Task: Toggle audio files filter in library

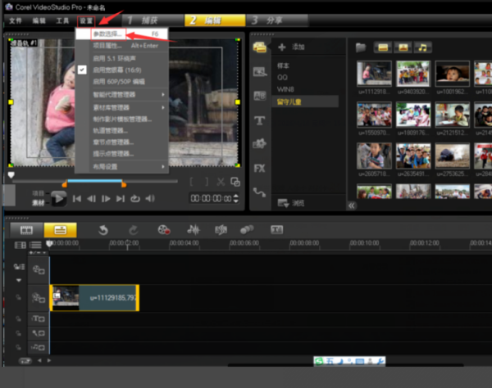Action: pos(423,47)
